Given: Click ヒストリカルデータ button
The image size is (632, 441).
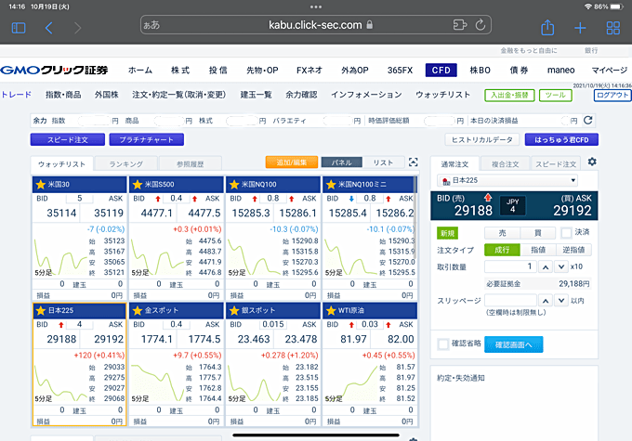Looking at the screenshot, I should click(x=482, y=139).
